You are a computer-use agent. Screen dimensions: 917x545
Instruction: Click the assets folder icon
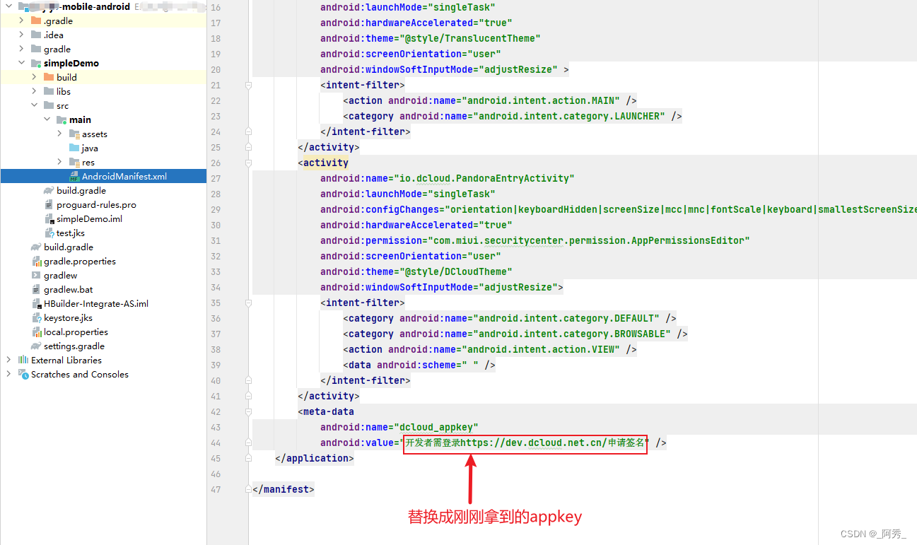pyautogui.click(x=74, y=134)
